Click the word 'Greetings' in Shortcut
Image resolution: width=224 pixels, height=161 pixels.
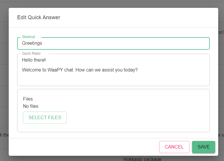point(32,43)
